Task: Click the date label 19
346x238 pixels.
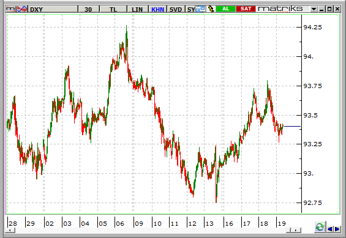Action: click(x=282, y=224)
